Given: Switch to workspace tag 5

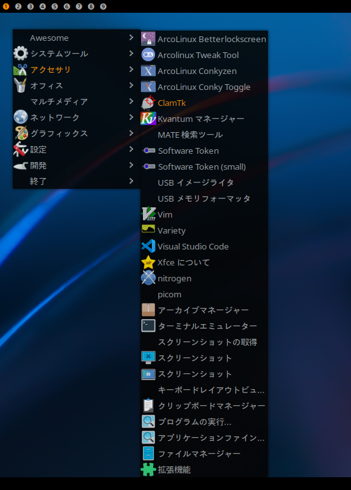Looking at the screenshot, I should (55, 6).
